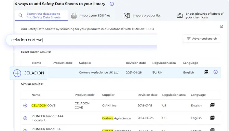Click the info icon beside the library heading
The height and width of the screenshot is (131, 229).
(x=112, y=4)
